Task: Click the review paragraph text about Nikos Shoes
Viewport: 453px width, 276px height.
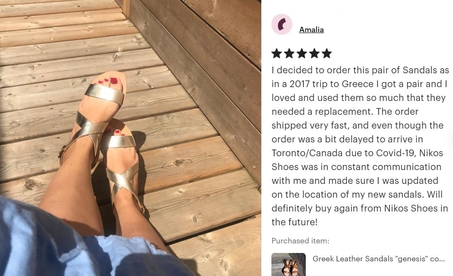Action: click(360, 146)
